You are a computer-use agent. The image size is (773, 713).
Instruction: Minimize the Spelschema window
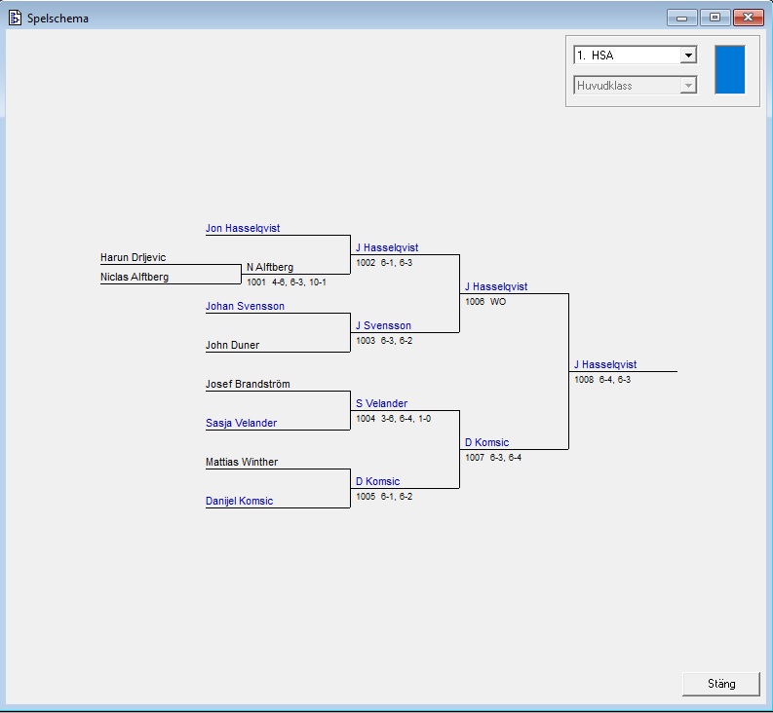pos(681,18)
